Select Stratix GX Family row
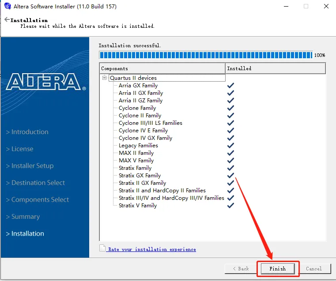Image resolution: width=336 pixels, height=281 pixels. tap(140, 176)
